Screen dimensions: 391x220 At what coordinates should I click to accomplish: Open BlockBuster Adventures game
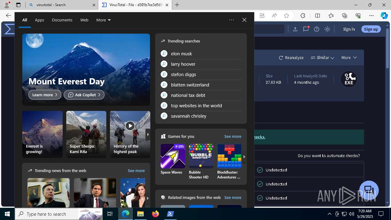[x=229, y=162]
